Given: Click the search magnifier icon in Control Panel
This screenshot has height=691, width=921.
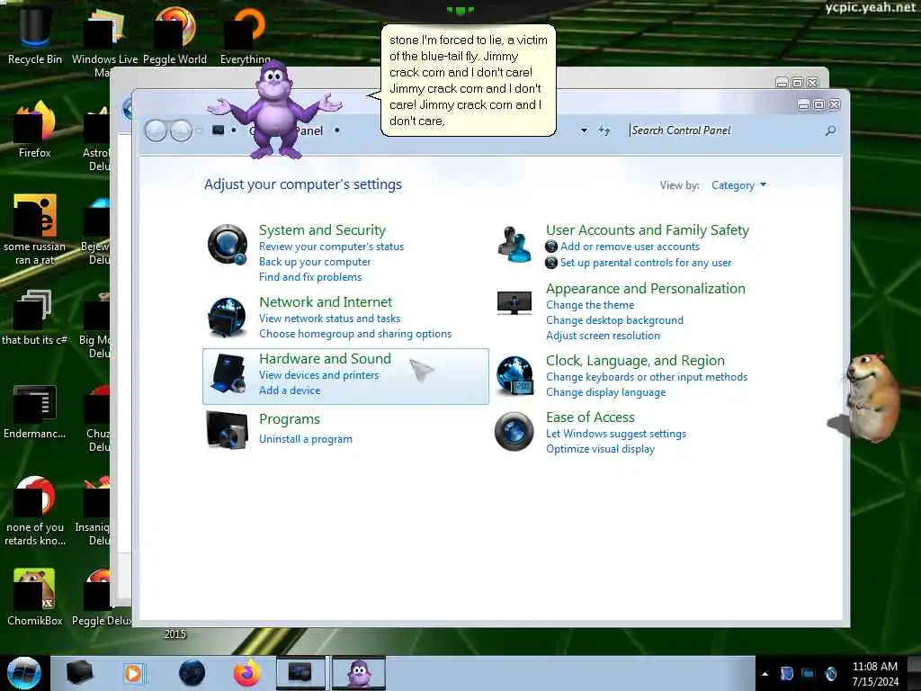Looking at the screenshot, I should click(830, 130).
